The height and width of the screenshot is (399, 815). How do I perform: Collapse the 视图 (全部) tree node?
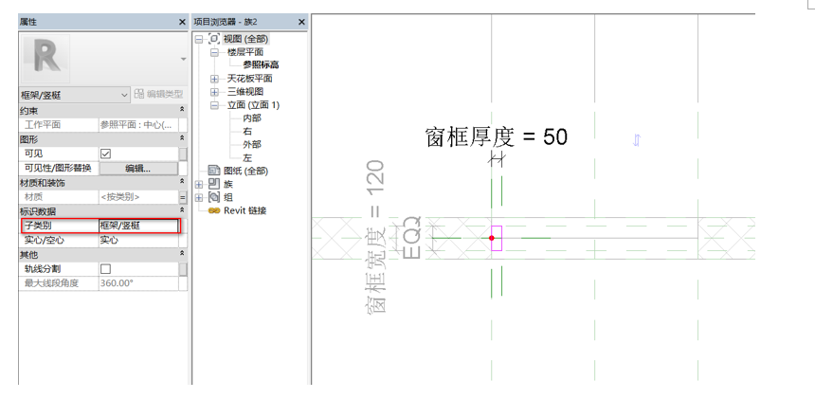point(199,39)
